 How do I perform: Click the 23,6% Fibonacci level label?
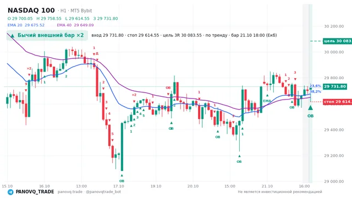point(315,86)
